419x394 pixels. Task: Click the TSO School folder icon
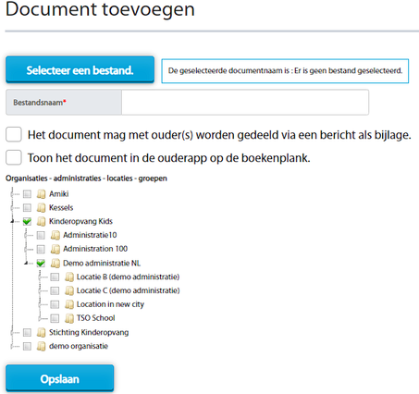click(x=68, y=318)
